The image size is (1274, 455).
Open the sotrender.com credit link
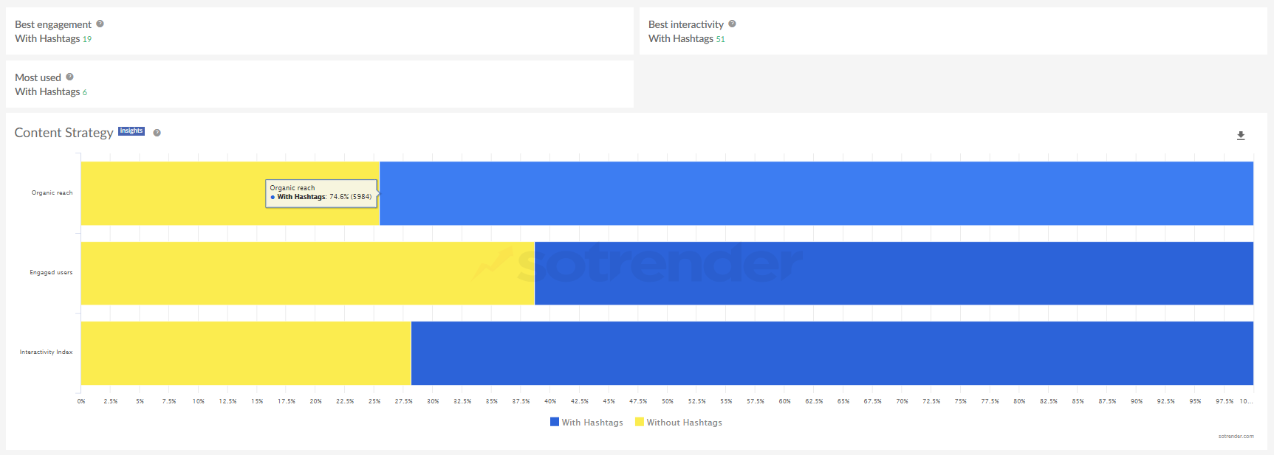pyautogui.click(x=1236, y=437)
